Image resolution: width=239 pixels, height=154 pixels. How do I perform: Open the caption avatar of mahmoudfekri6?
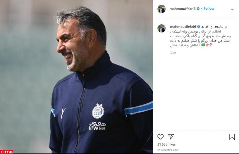(161, 28)
